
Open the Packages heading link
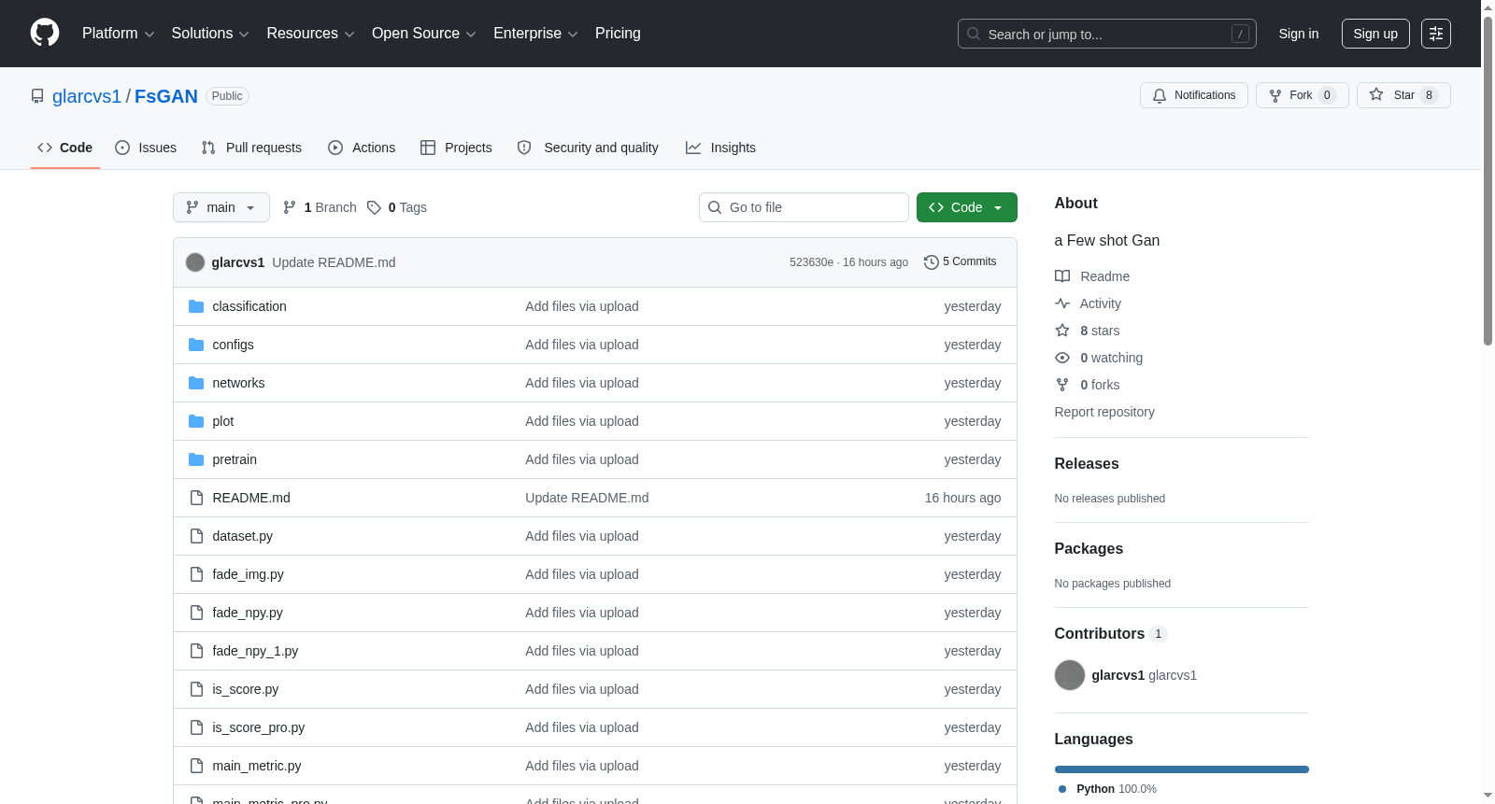click(x=1089, y=549)
